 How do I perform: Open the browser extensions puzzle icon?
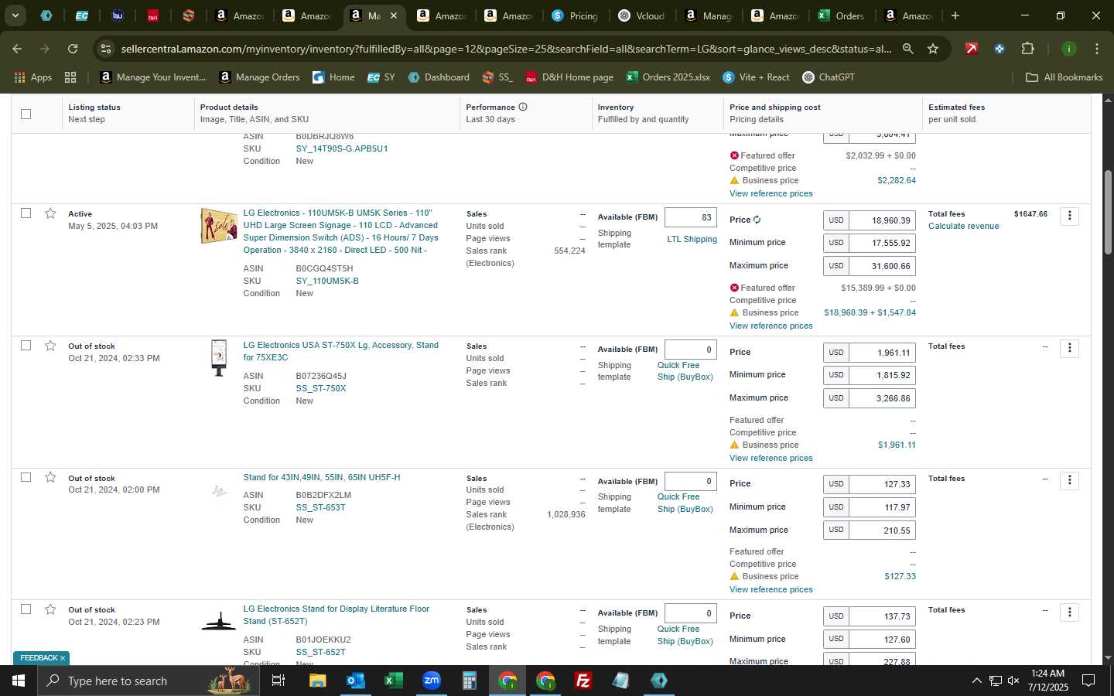point(1027,49)
